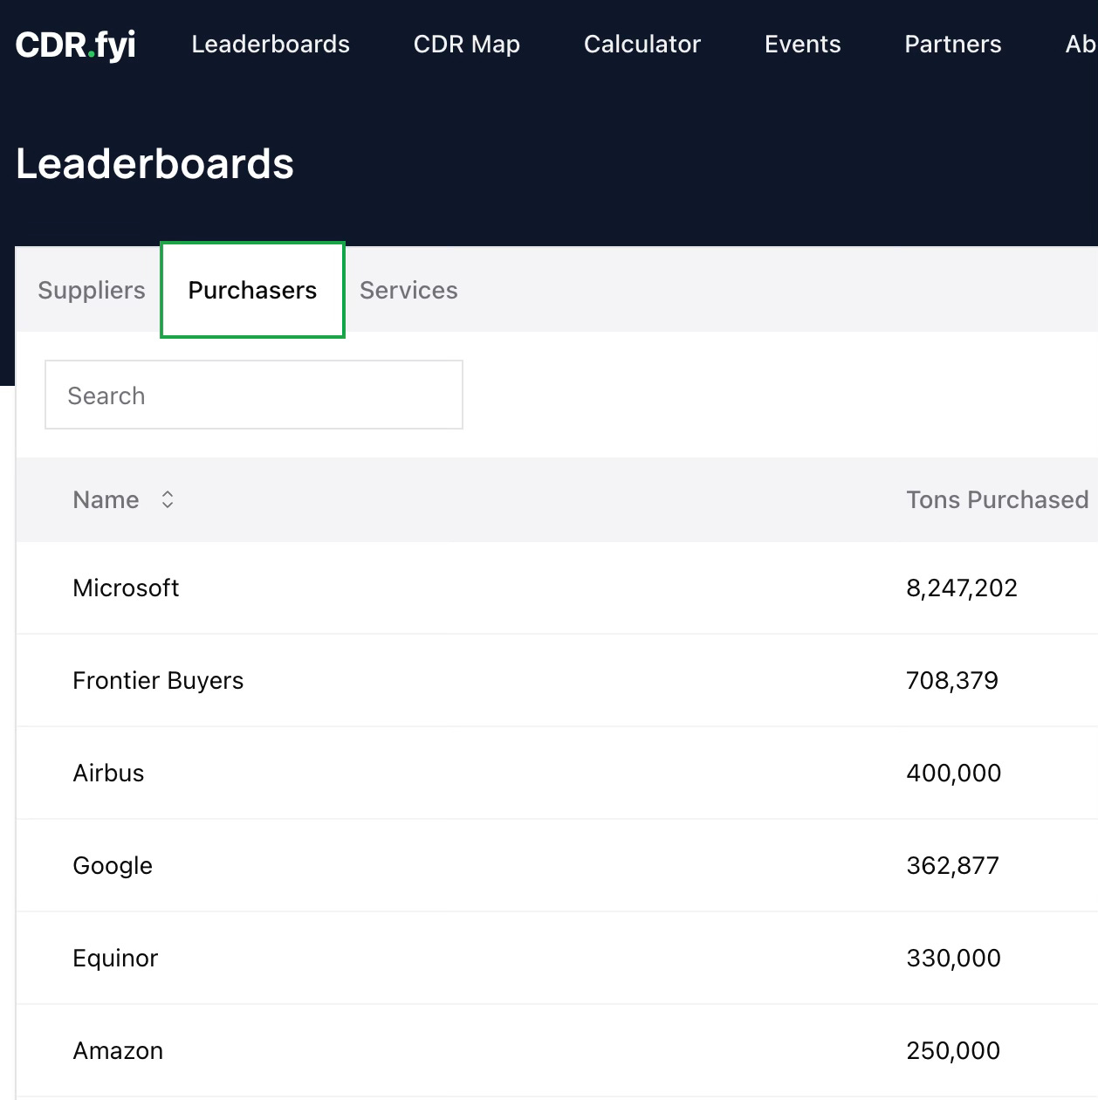Open the Google purchaser entry
The image size is (1098, 1100).
(x=557, y=865)
